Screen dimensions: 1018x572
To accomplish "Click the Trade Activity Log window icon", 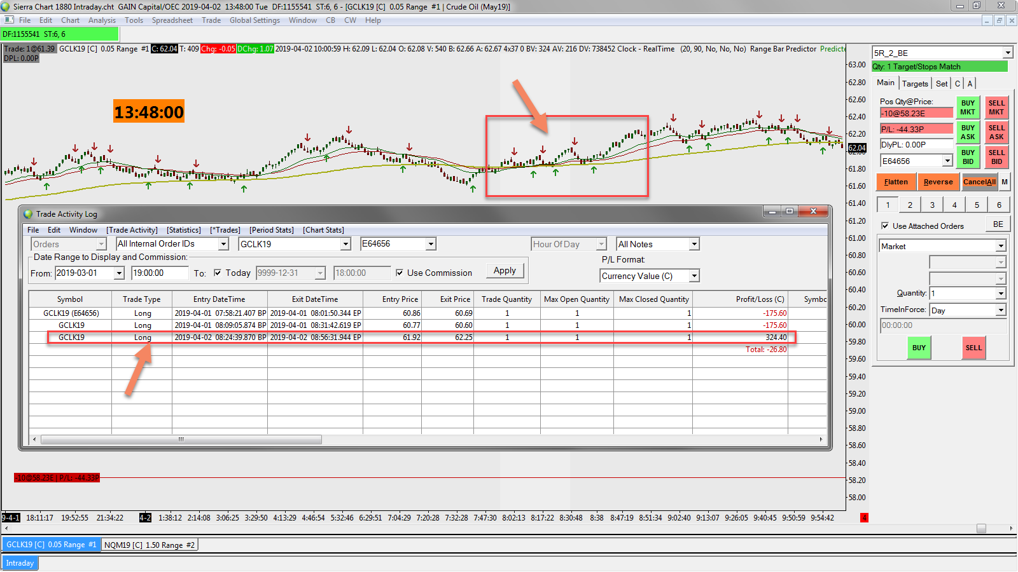I will 28,214.
